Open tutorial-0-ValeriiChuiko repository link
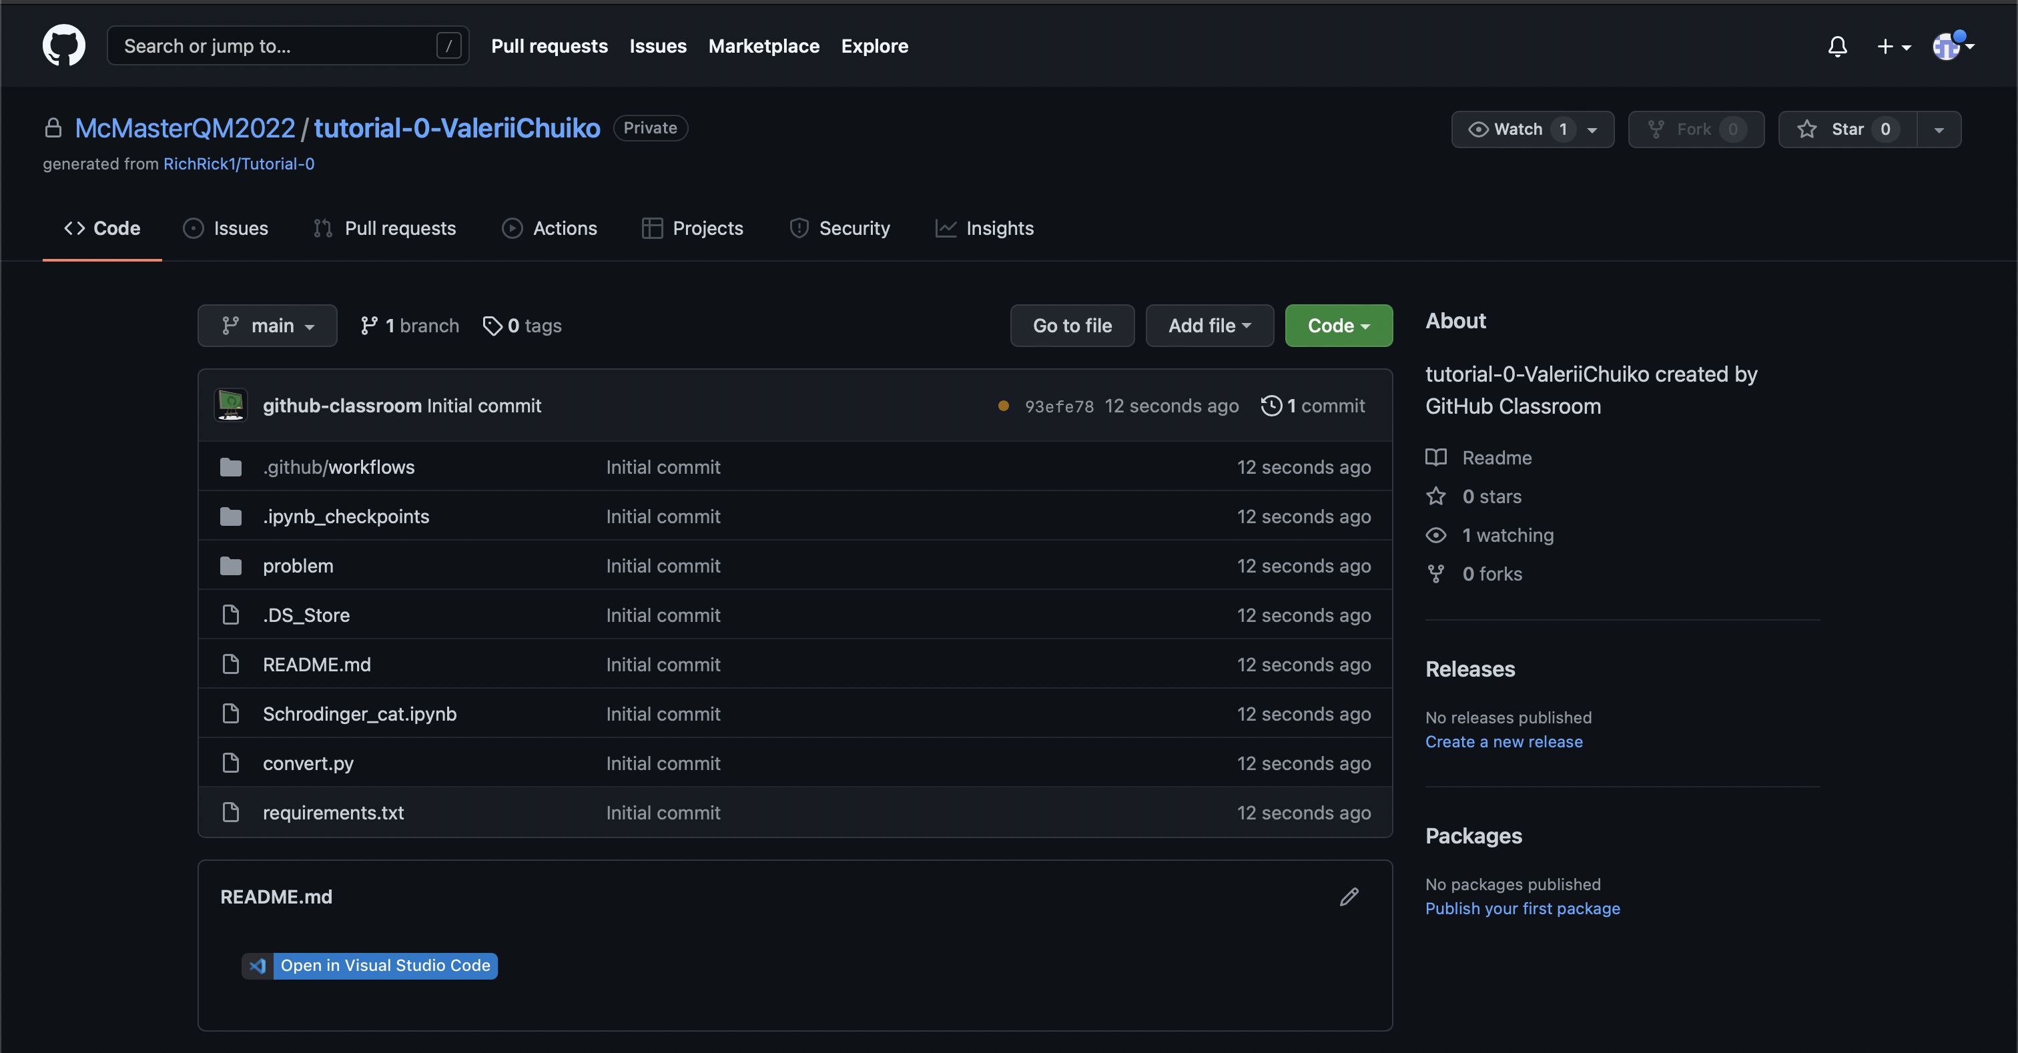This screenshot has height=1053, width=2018. 456,127
